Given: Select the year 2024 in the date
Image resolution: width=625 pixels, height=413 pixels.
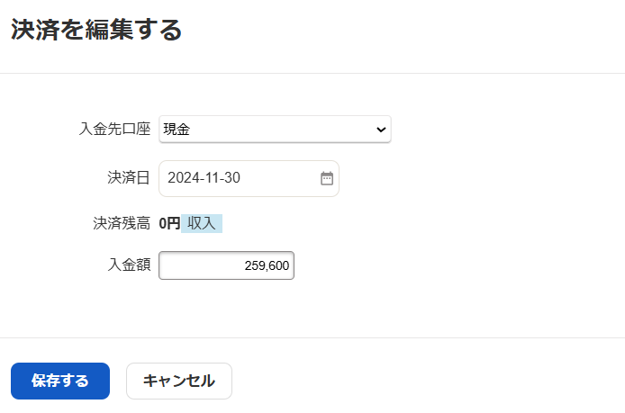Looking at the screenshot, I should coord(184,178).
